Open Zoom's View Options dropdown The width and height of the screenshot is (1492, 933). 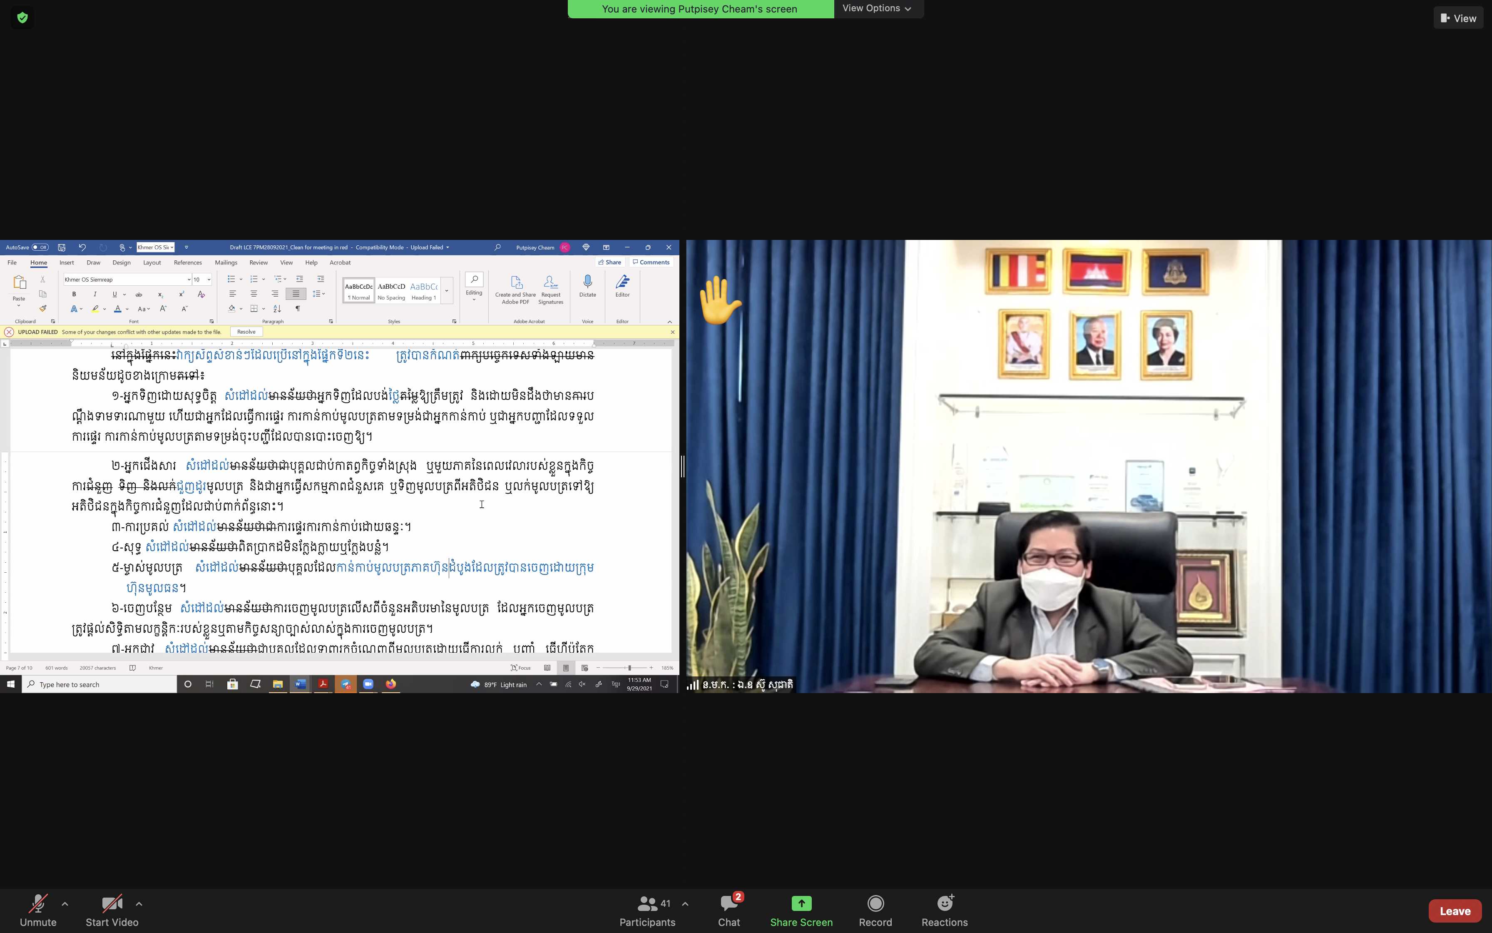tap(877, 8)
